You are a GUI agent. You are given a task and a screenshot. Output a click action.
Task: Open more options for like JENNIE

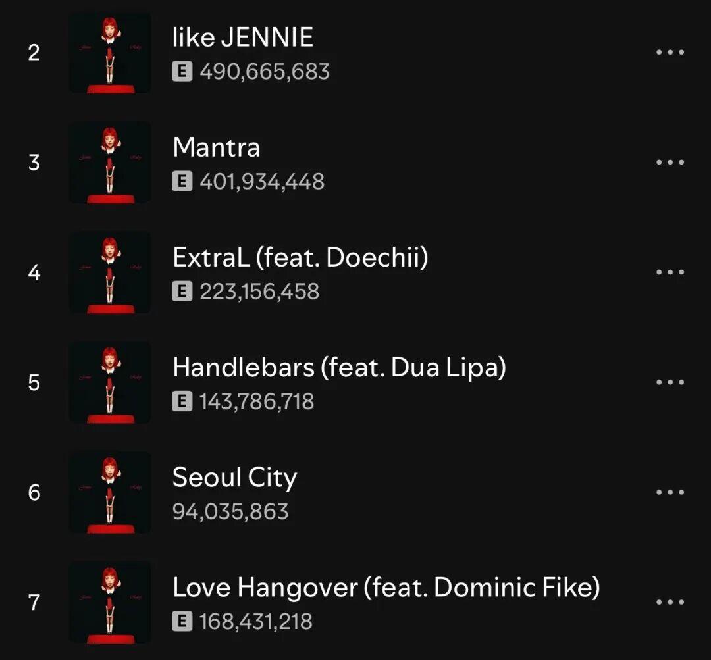pyautogui.click(x=670, y=52)
